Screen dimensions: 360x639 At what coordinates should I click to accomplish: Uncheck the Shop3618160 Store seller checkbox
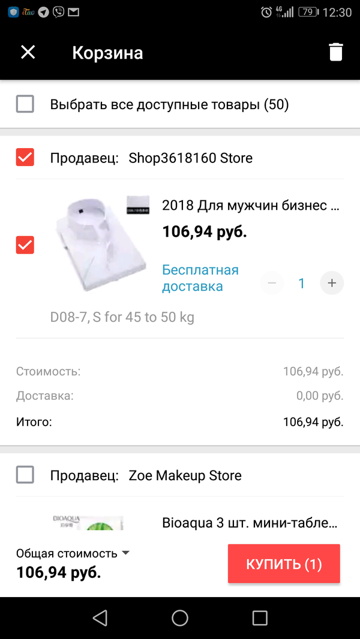point(25,158)
